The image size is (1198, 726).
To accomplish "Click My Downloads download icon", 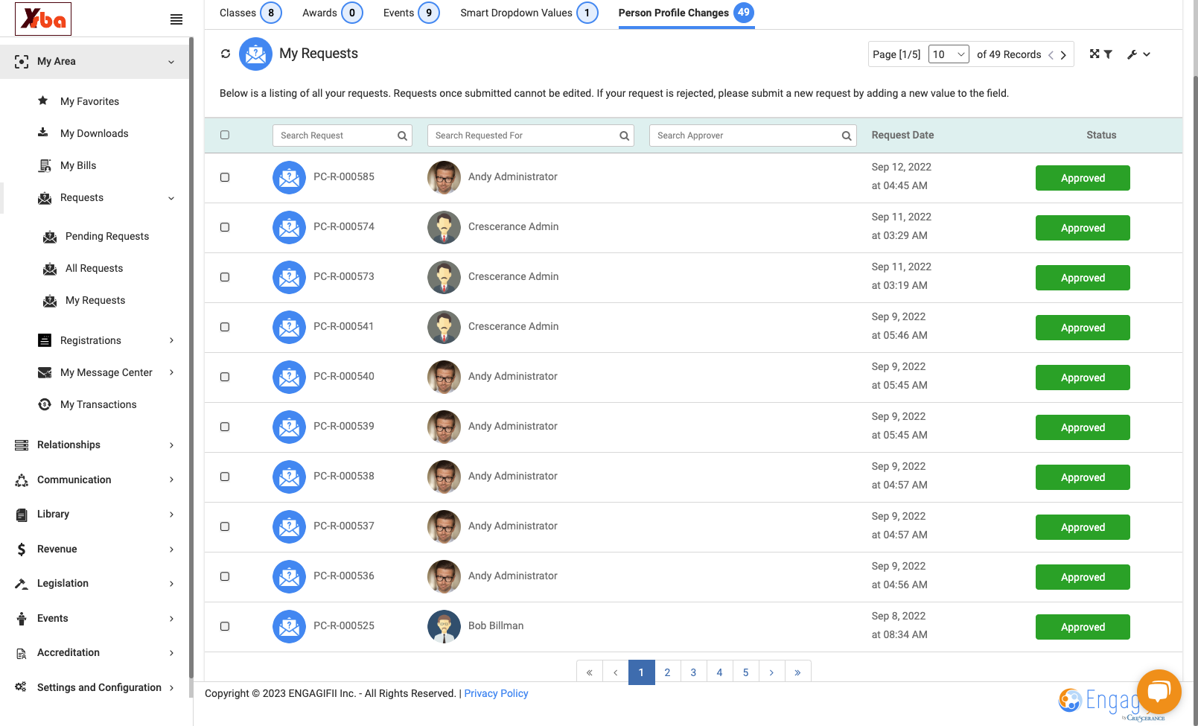I will [43, 133].
